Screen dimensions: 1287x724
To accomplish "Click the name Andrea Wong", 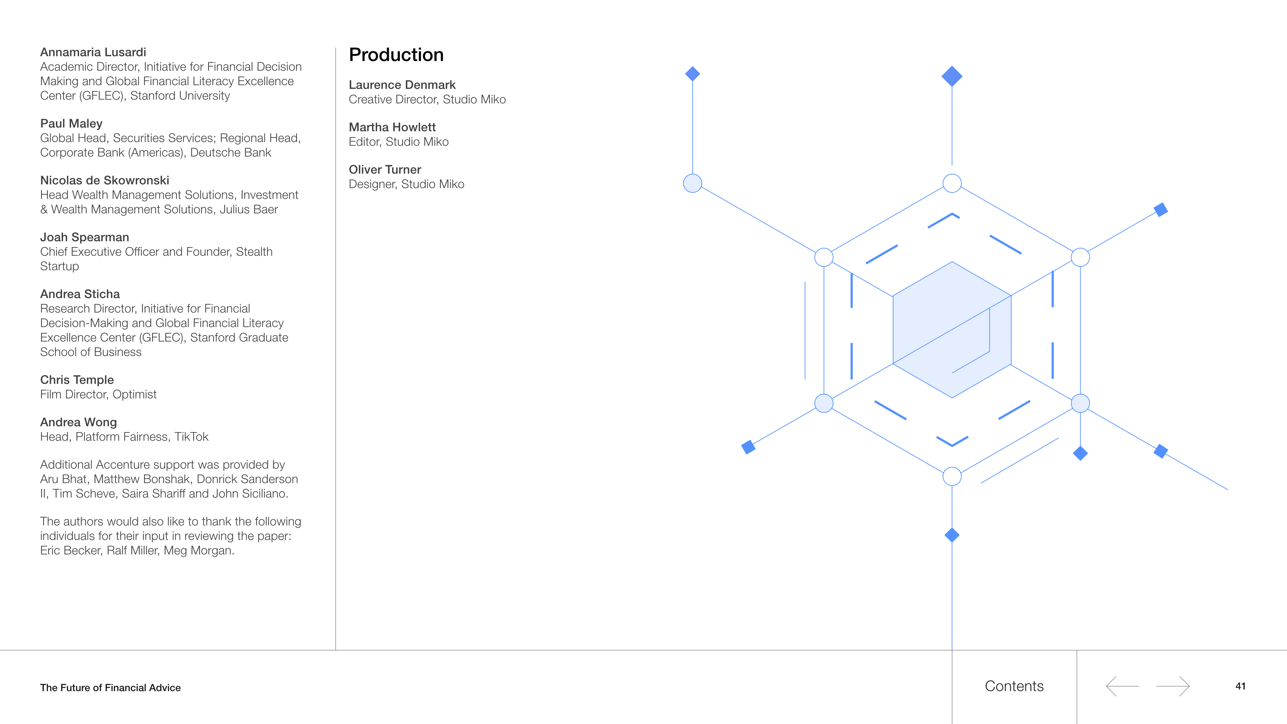I will coord(78,423).
